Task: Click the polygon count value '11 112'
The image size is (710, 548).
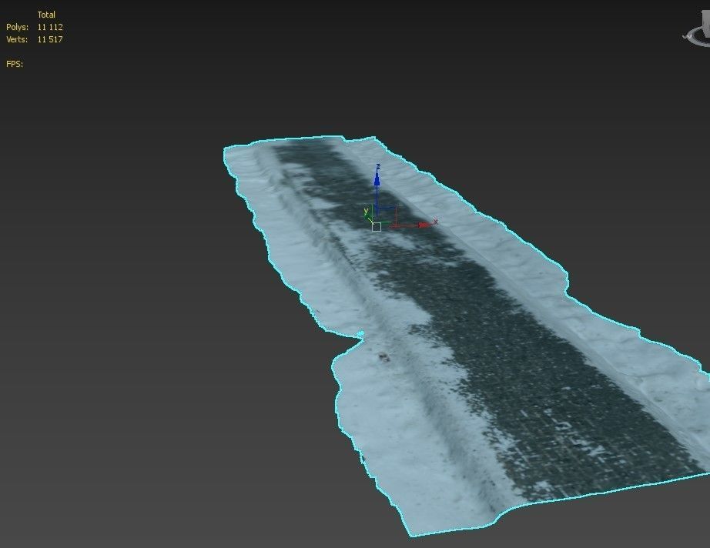Action: click(50, 27)
